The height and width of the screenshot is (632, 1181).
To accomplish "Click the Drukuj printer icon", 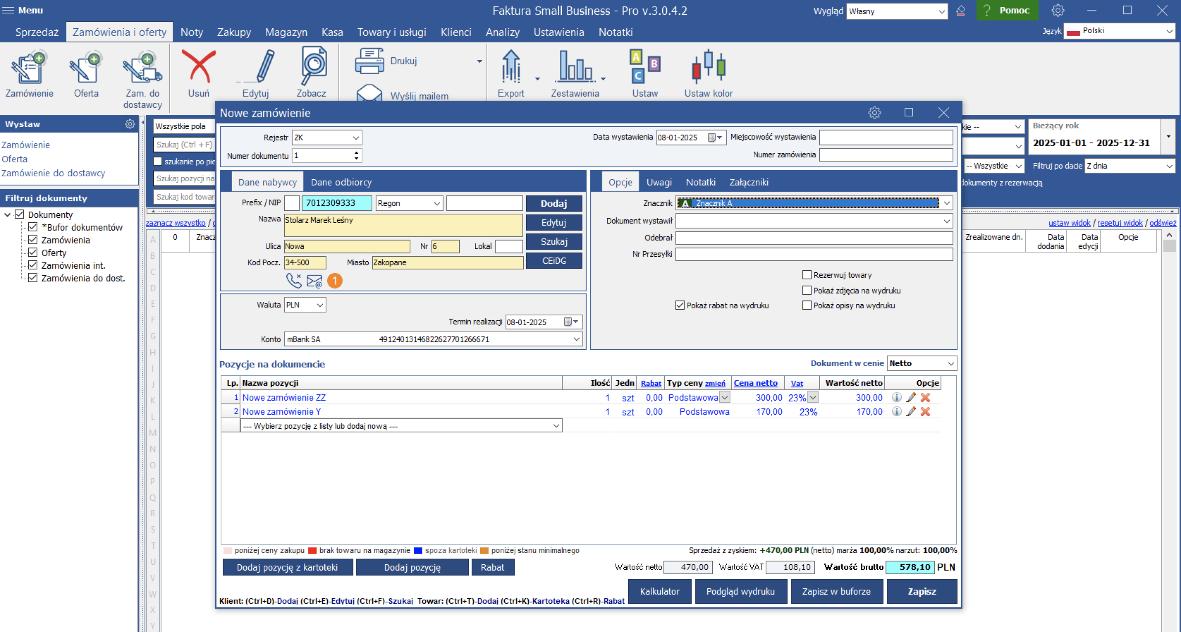I will (x=369, y=61).
